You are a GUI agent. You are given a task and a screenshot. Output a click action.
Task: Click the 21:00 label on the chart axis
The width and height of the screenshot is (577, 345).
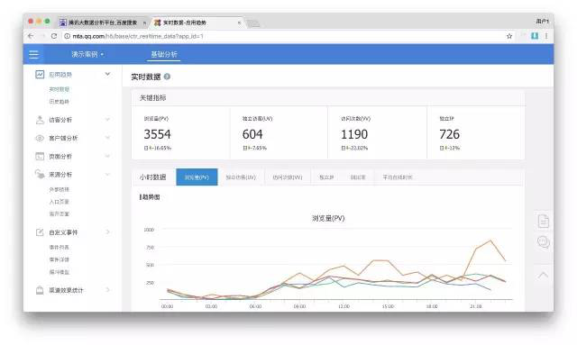(x=476, y=306)
